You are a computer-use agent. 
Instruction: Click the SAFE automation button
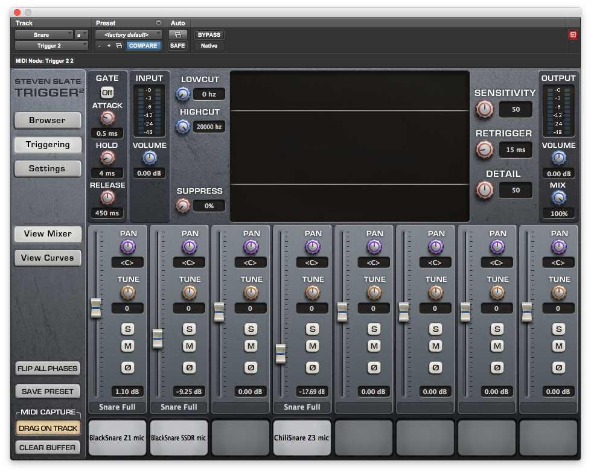[x=177, y=46]
